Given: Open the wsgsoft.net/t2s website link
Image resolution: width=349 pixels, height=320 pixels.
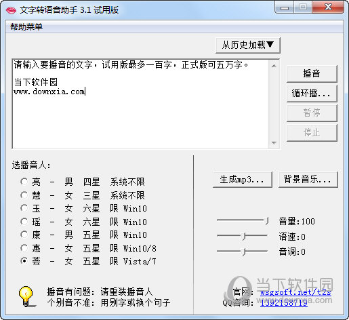Looking at the screenshot, I should coord(295,292).
